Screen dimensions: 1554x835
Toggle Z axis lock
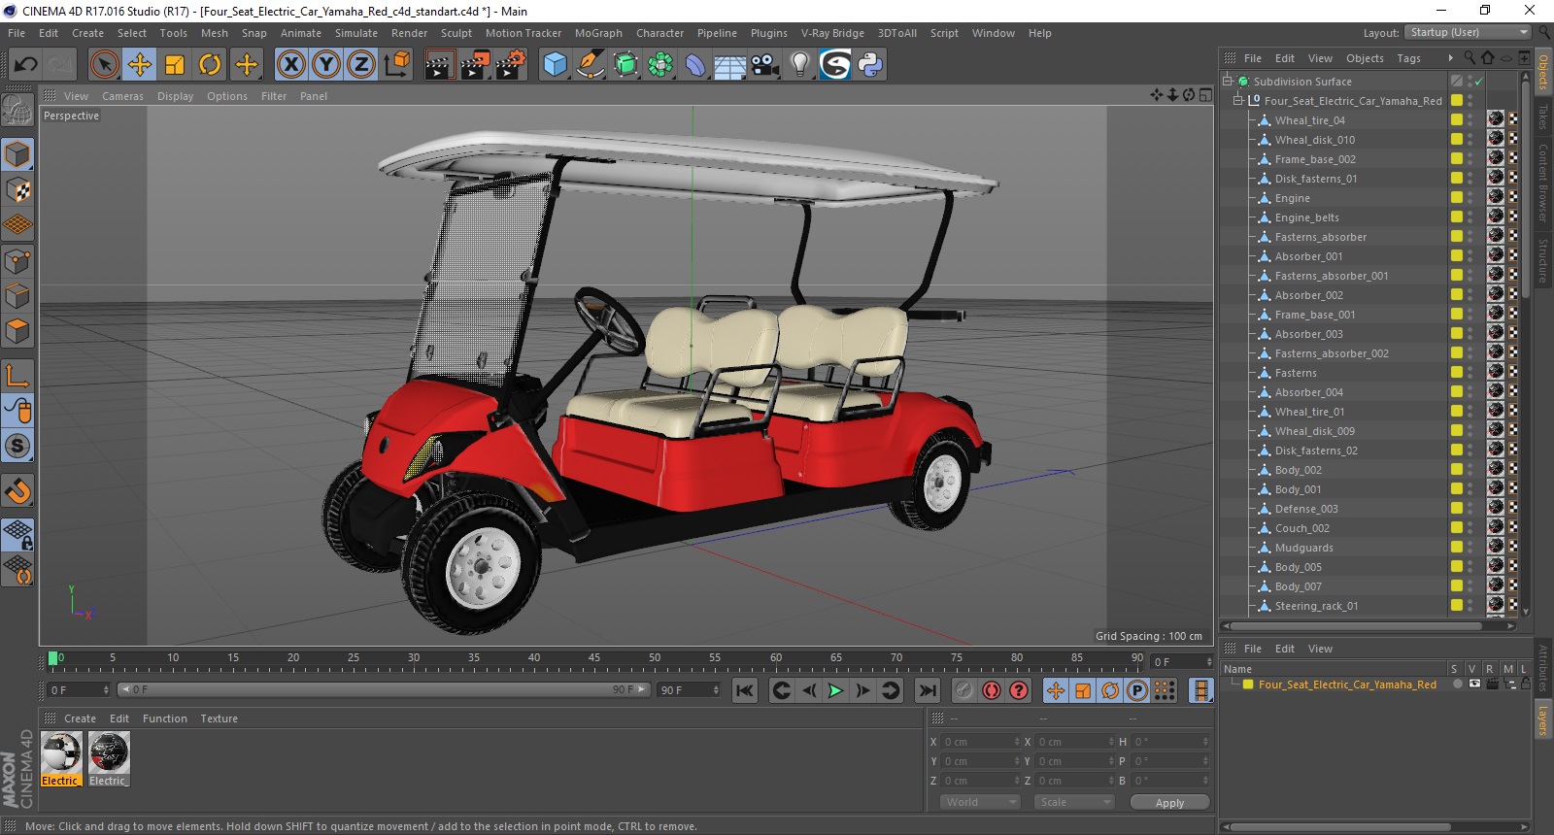click(x=361, y=65)
